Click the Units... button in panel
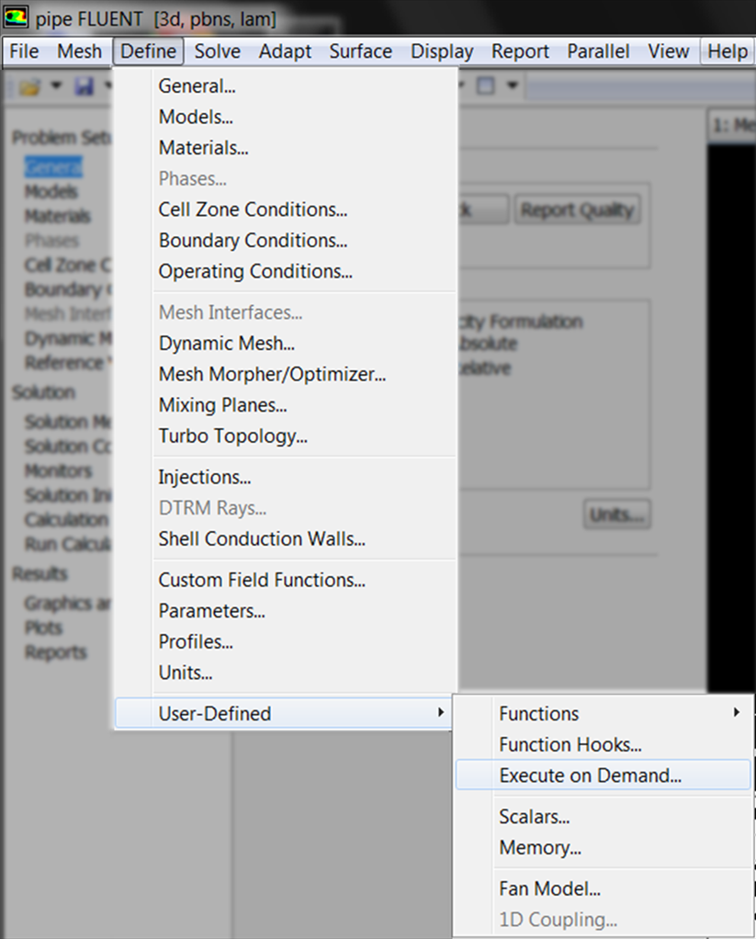Viewport: 756px width, 939px height. 617,515
